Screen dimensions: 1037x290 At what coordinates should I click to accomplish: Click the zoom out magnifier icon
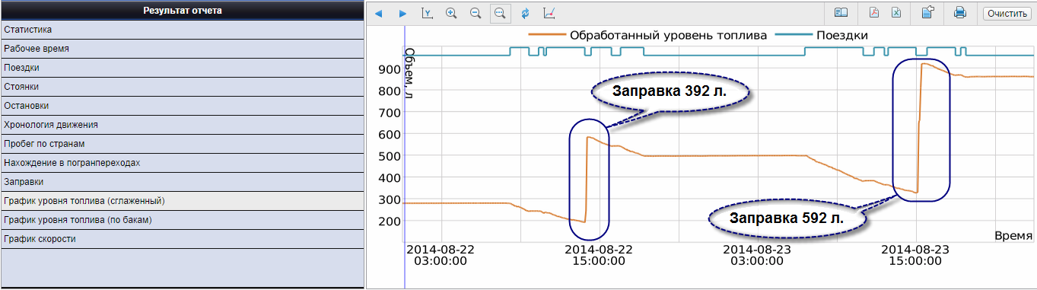476,13
